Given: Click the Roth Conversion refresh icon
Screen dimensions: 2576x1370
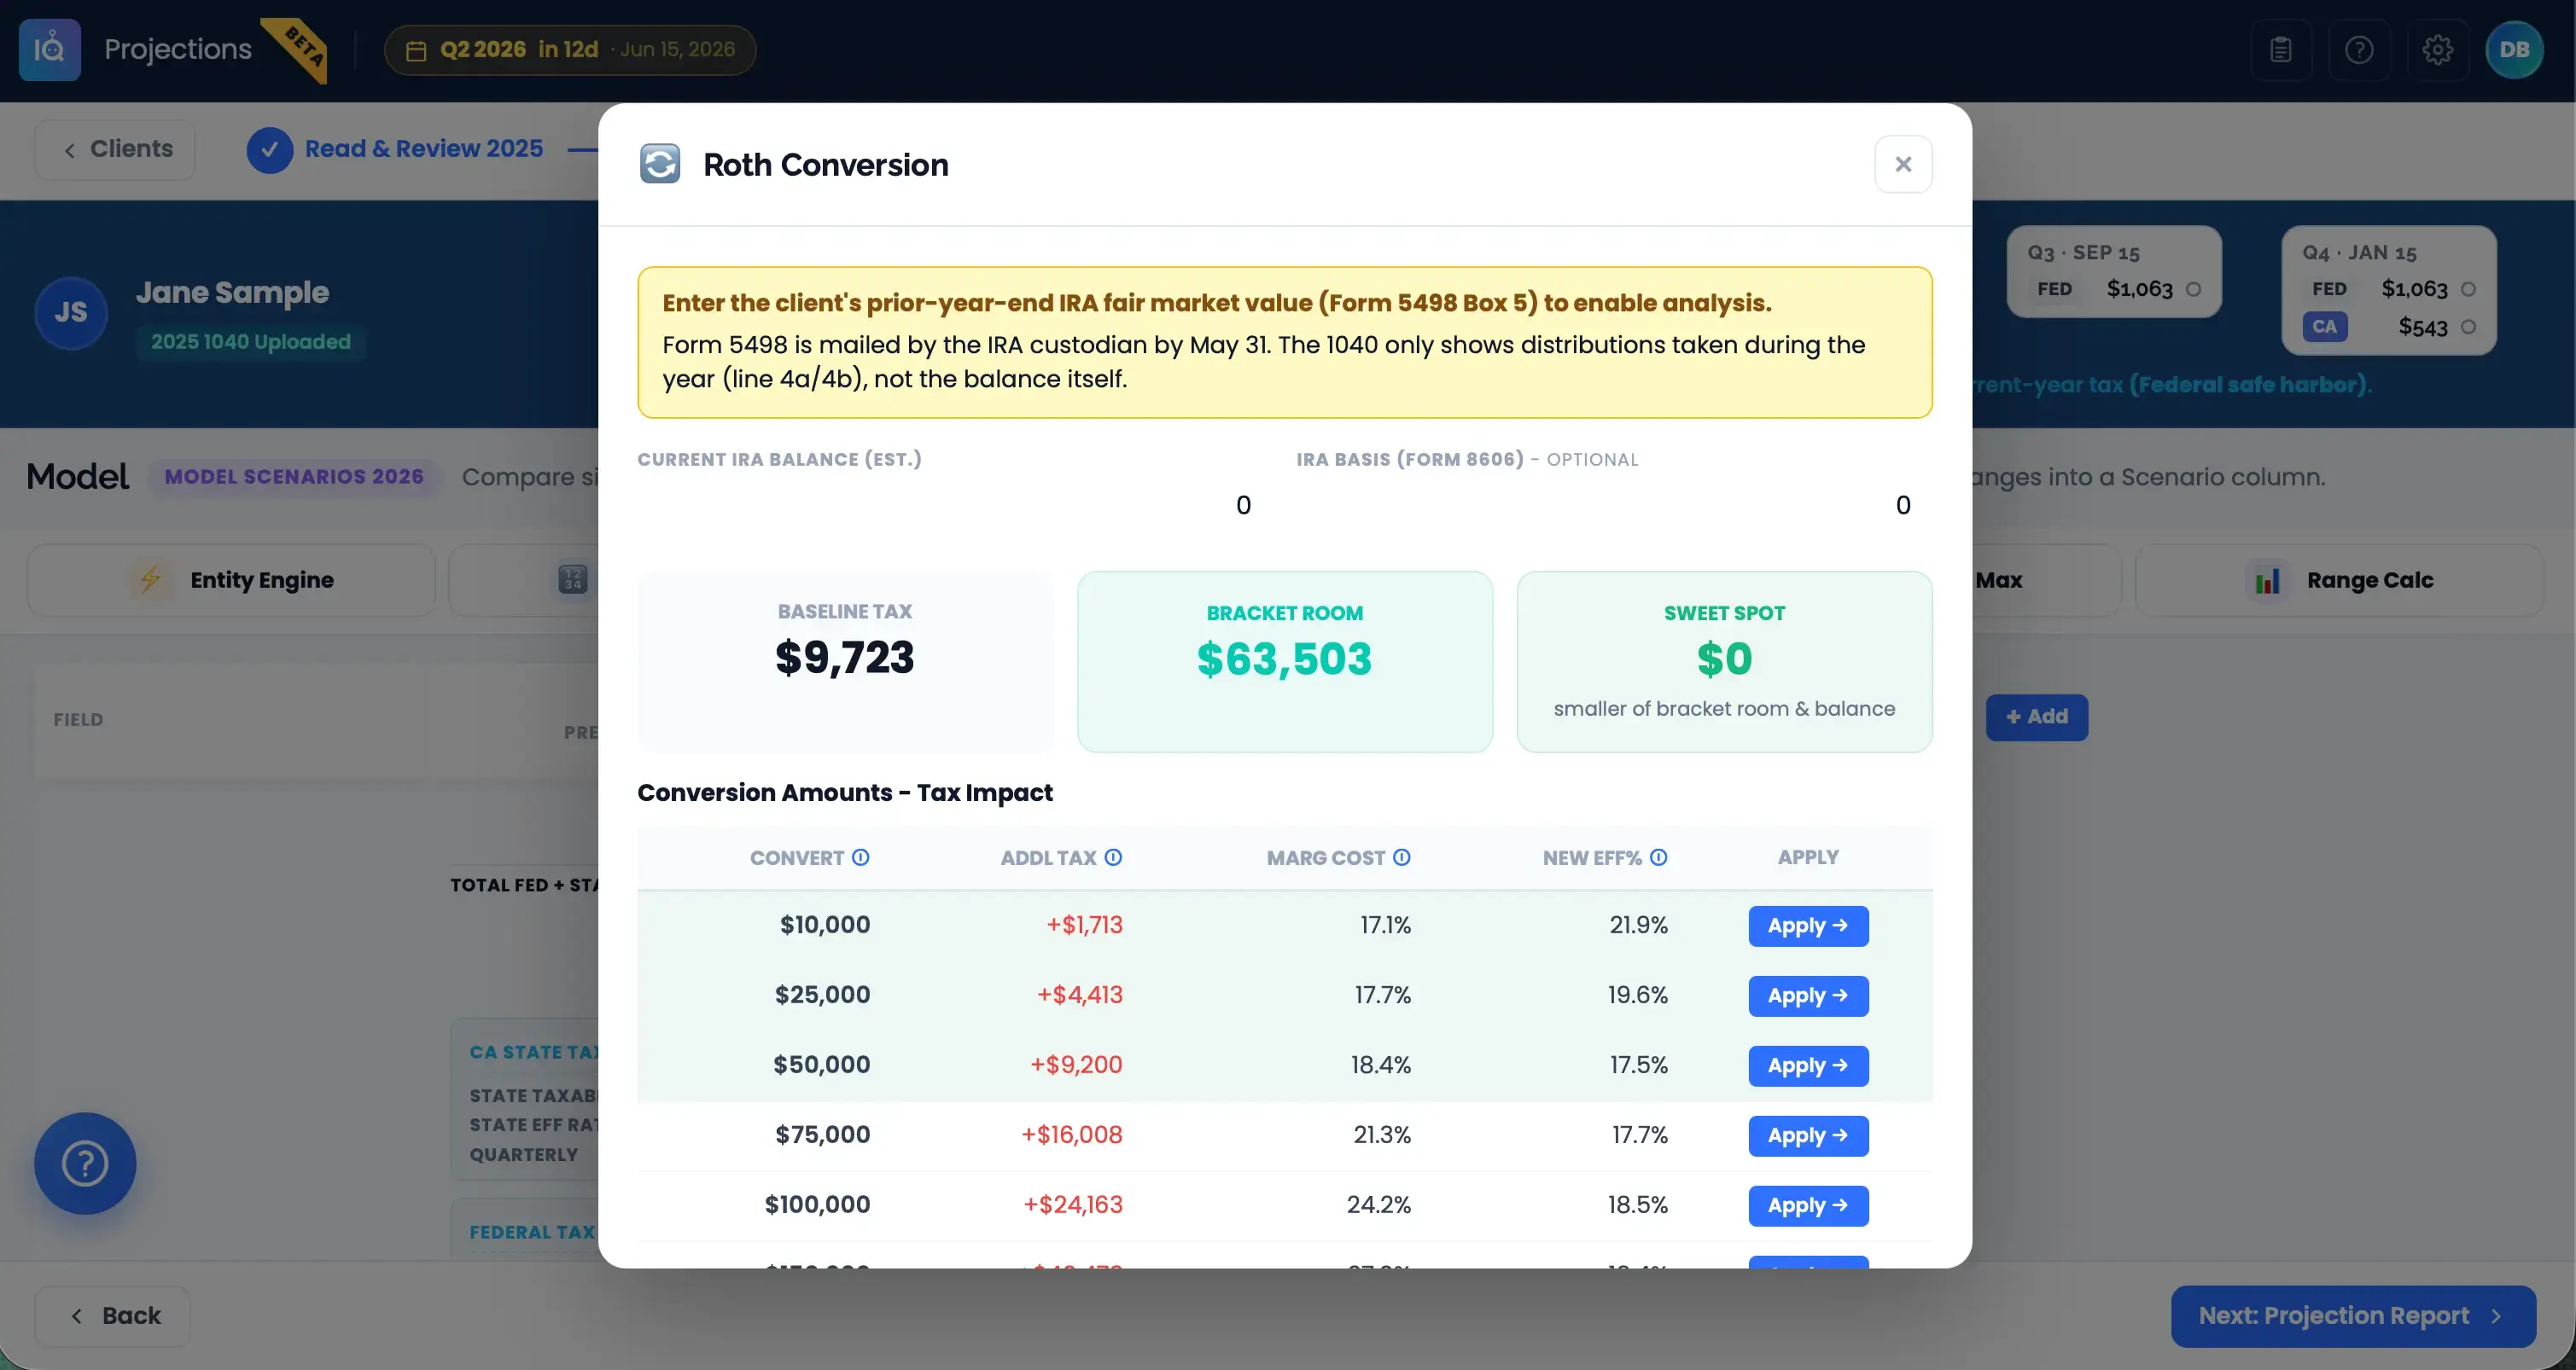Looking at the screenshot, I should [x=660, y=164].
